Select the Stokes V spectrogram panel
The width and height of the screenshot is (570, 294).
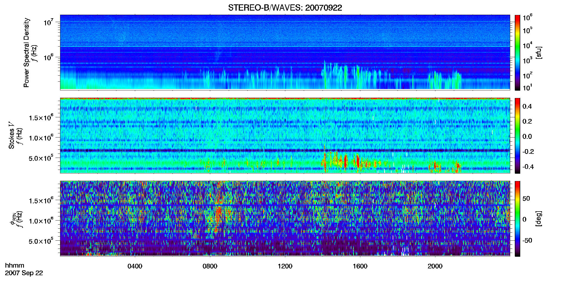tap(285, 135)
